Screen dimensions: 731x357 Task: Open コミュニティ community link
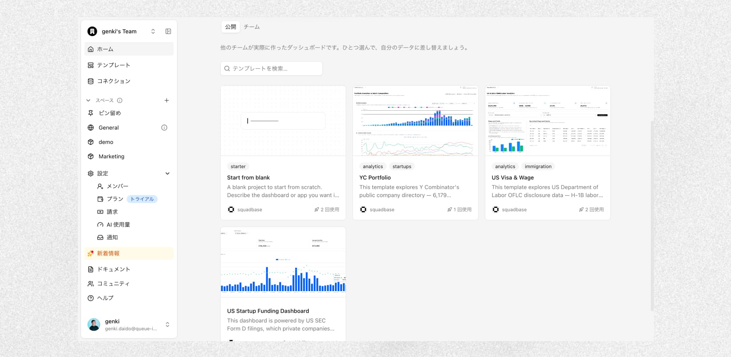[129, 284]
